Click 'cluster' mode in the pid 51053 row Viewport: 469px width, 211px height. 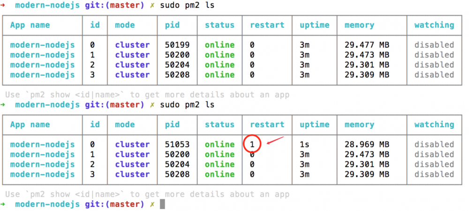coord(132,145)
